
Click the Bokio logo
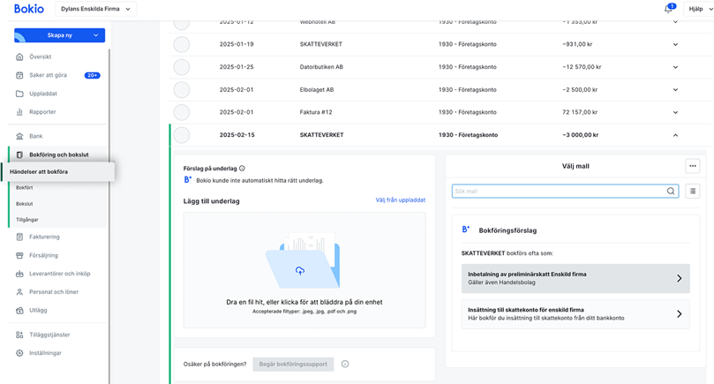click(x=28, y=9)
